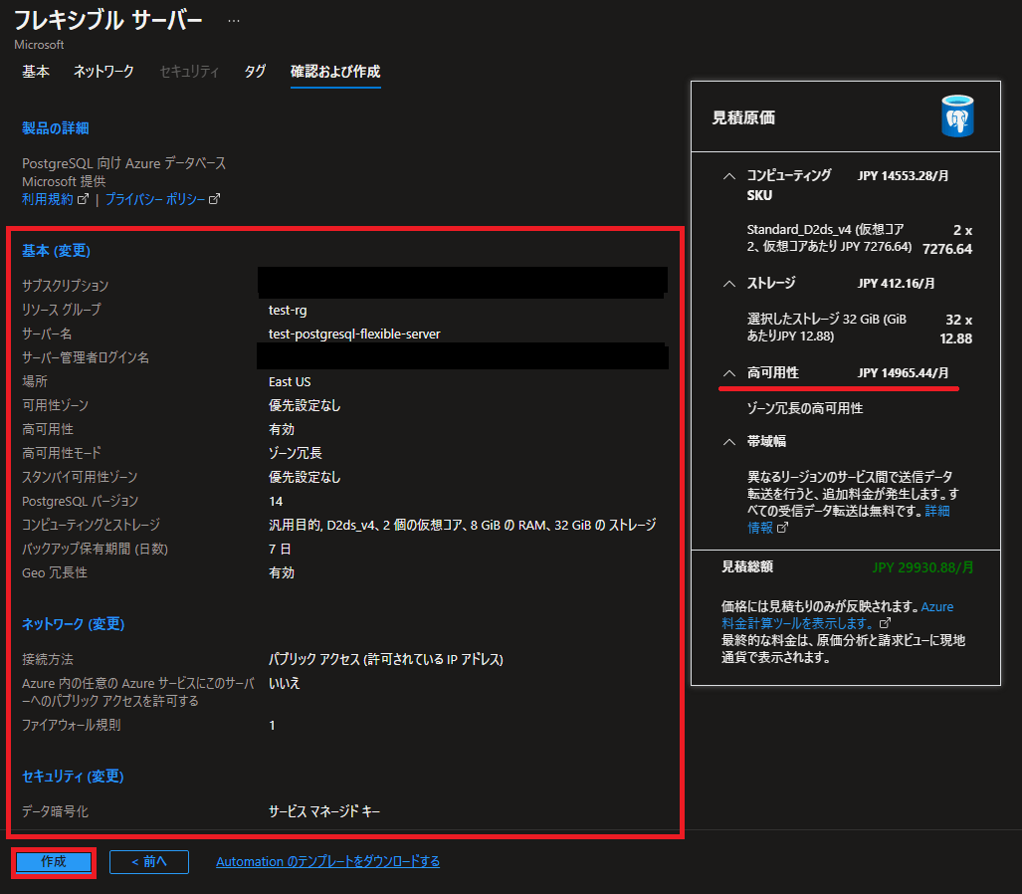Click backup retention value 7 日
The width and height of the screenshot is (1022, 894).
pyautogui.click(x=280, y=550)
